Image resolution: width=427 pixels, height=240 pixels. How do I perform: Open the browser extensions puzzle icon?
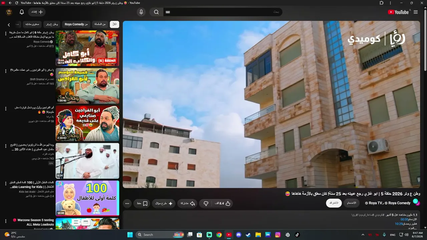pyautogui.click(x=382, y=3)
